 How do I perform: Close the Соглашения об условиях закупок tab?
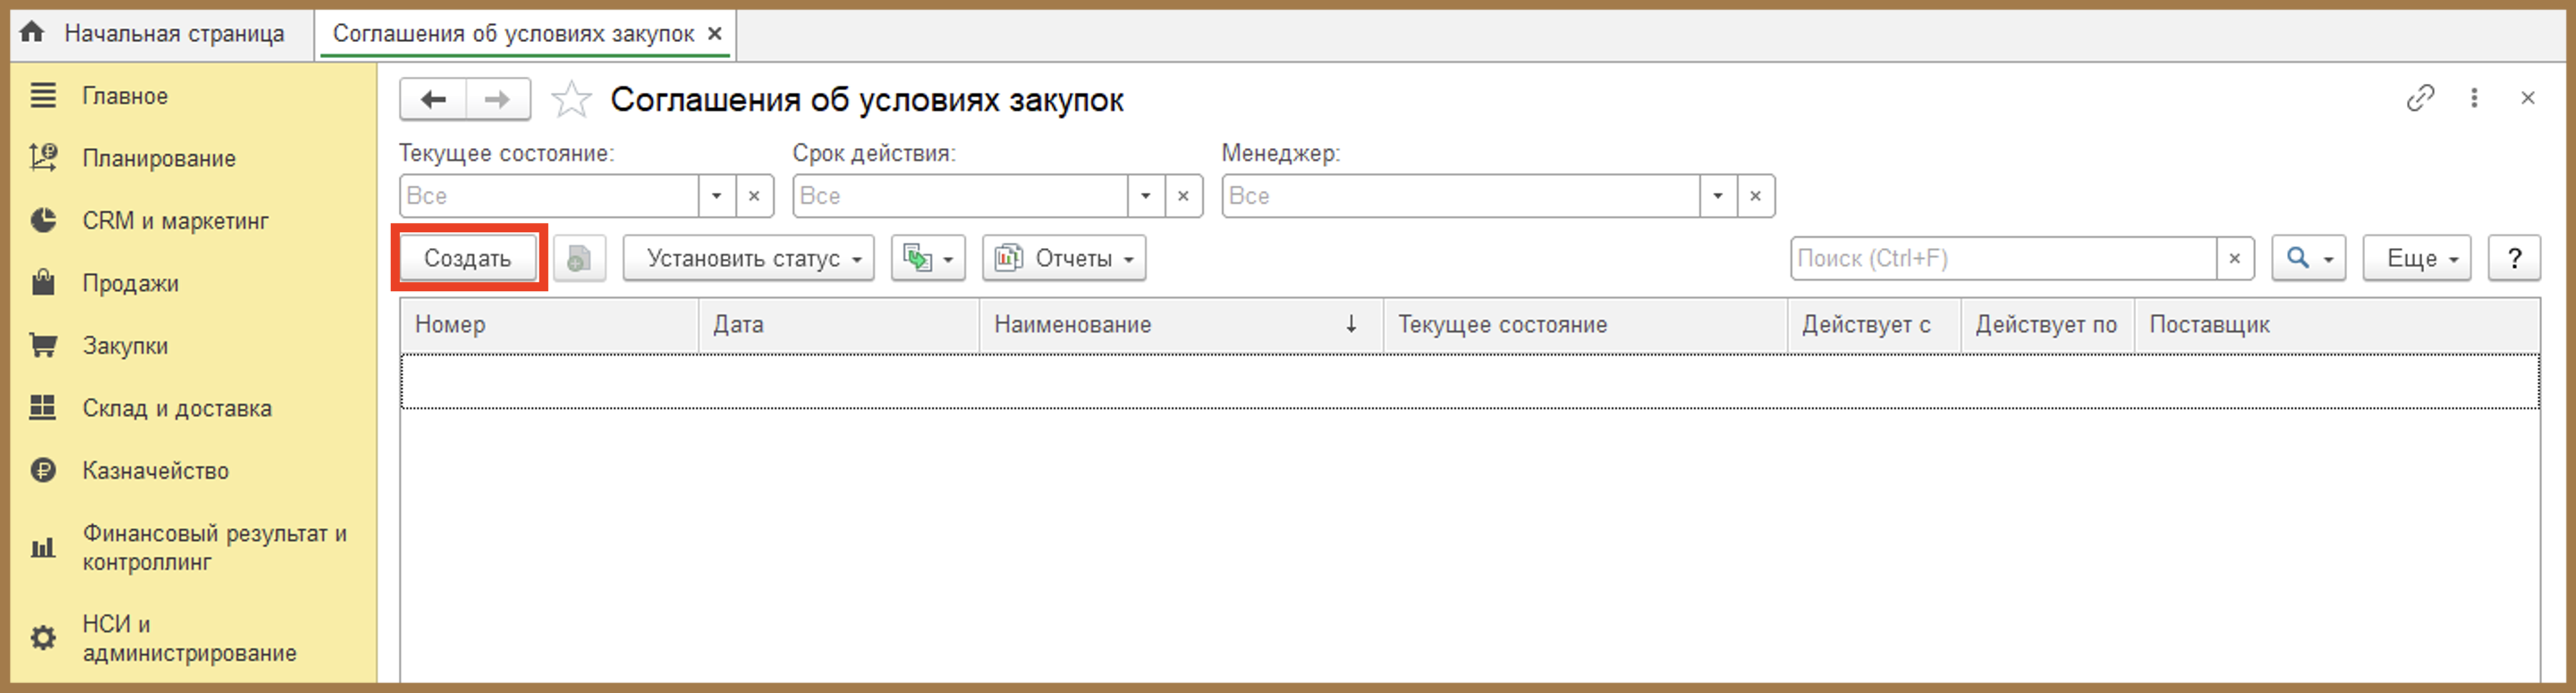715,33
